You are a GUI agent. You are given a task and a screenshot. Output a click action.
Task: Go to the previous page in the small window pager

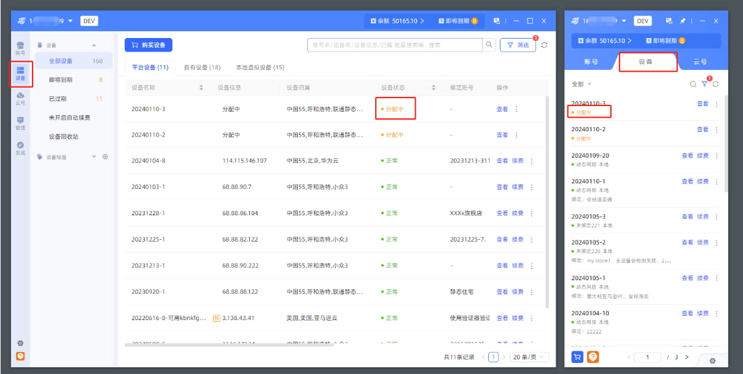(x=628, y=357)
